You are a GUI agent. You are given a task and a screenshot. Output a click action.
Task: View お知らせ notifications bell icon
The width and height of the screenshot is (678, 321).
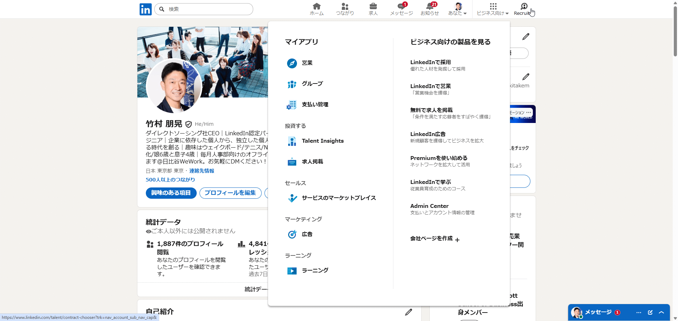[430, 6]
